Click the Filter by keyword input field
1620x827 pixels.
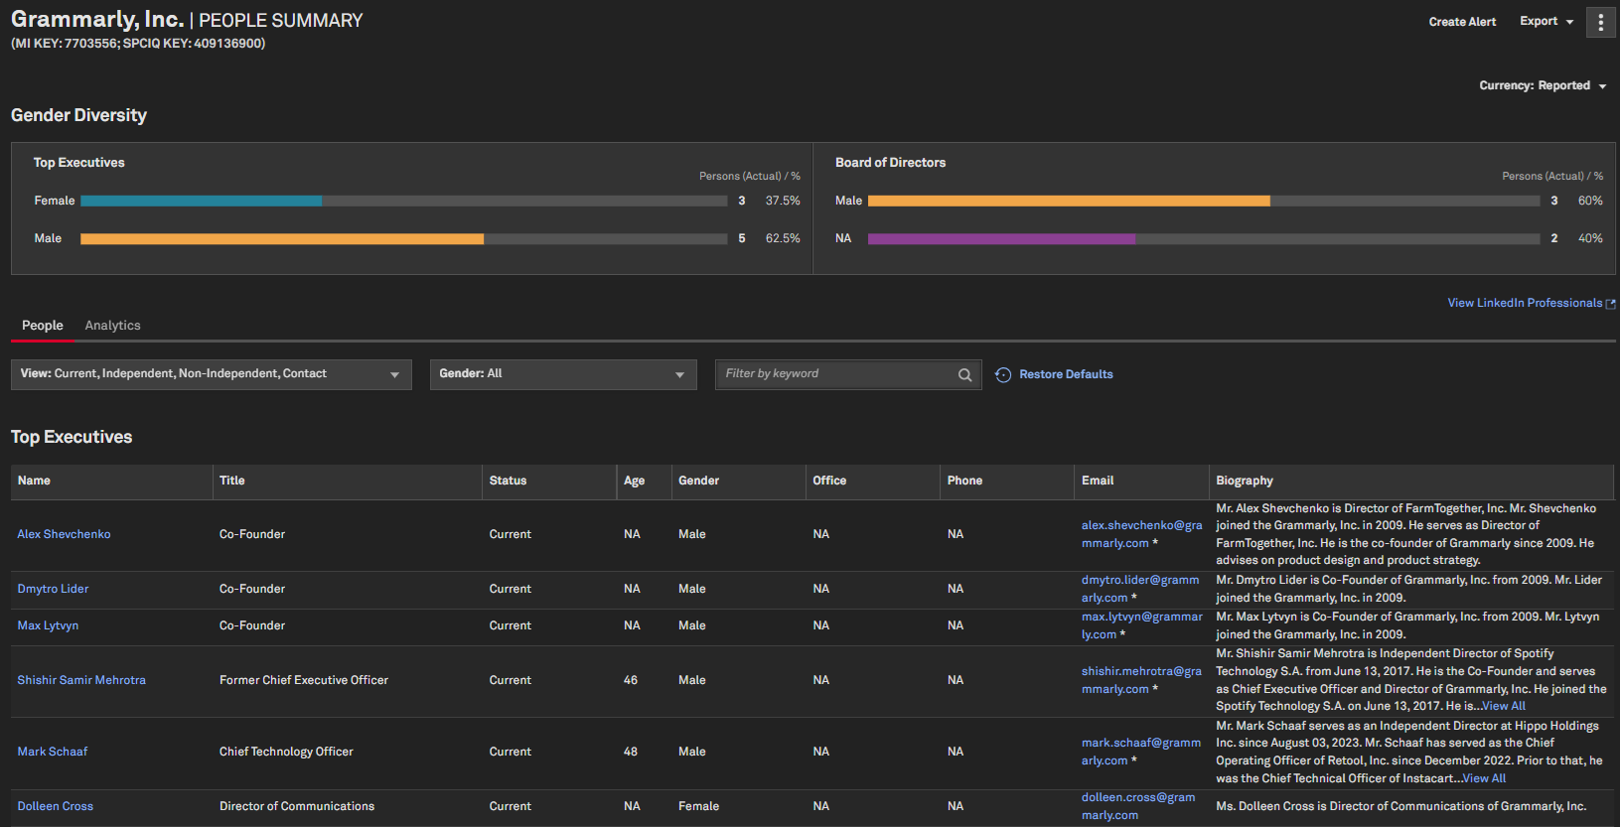pos(834,374)
